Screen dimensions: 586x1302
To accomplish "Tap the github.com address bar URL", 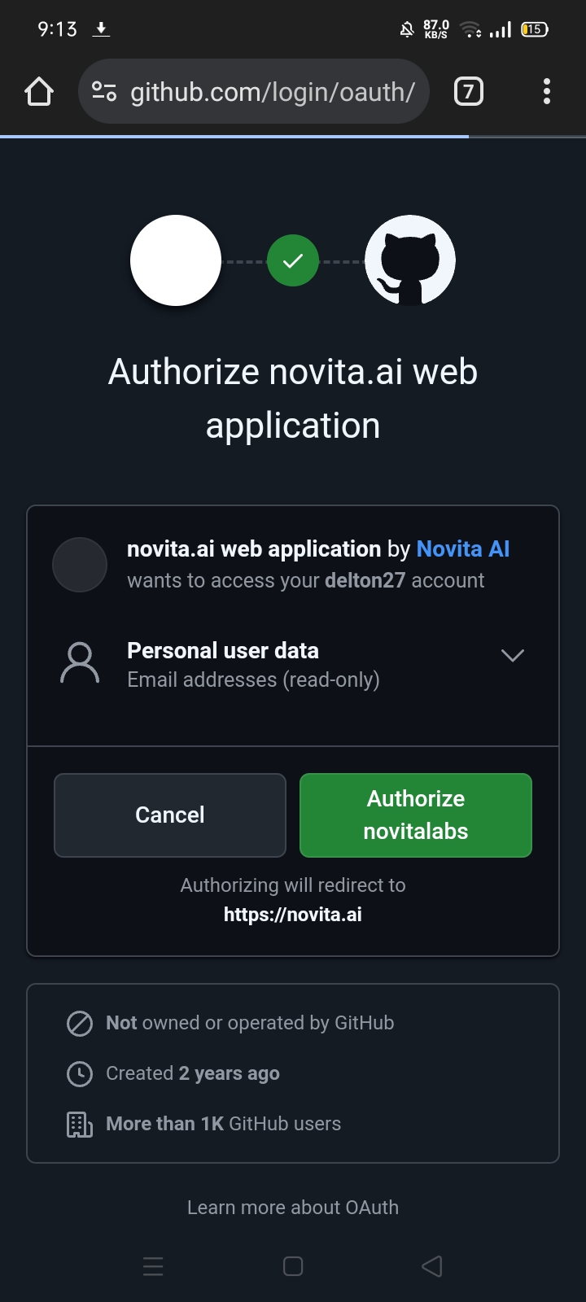I will click(x=273, y=92).
